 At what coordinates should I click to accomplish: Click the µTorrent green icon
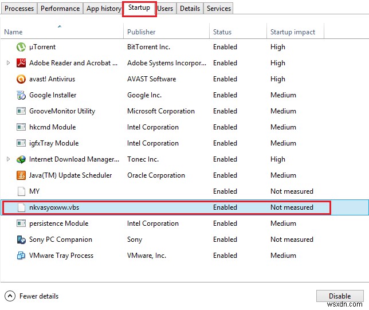point(21,47)
